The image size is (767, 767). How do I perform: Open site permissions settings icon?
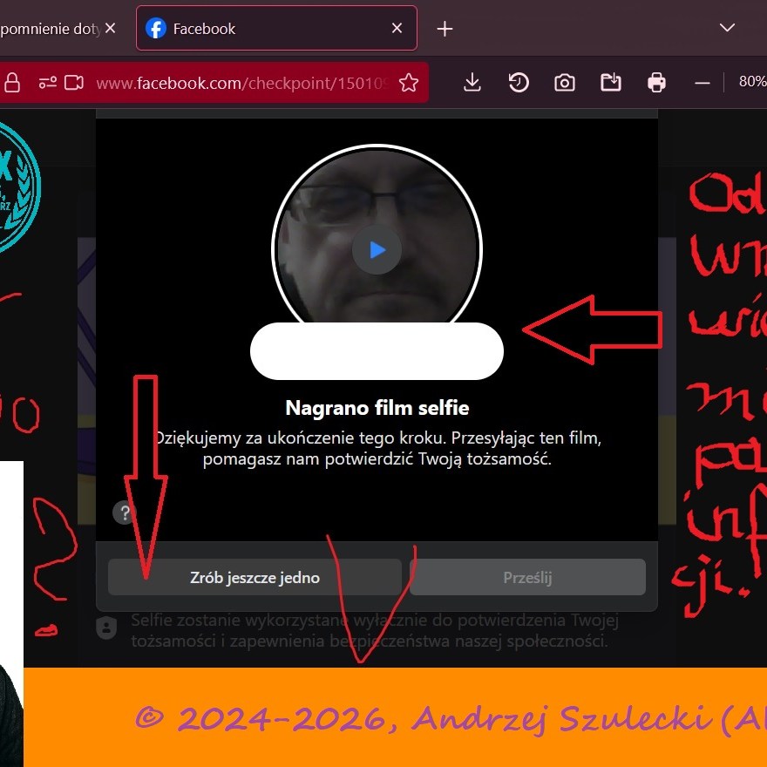pos(47,83)
